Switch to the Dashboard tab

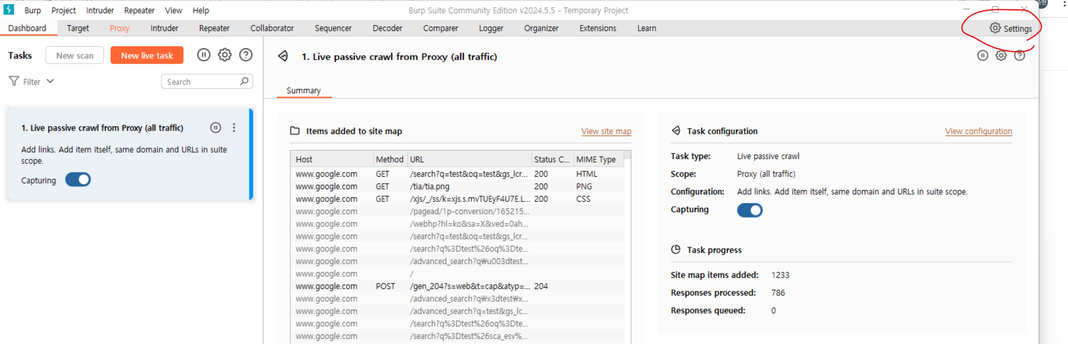(x=27, y=28)
